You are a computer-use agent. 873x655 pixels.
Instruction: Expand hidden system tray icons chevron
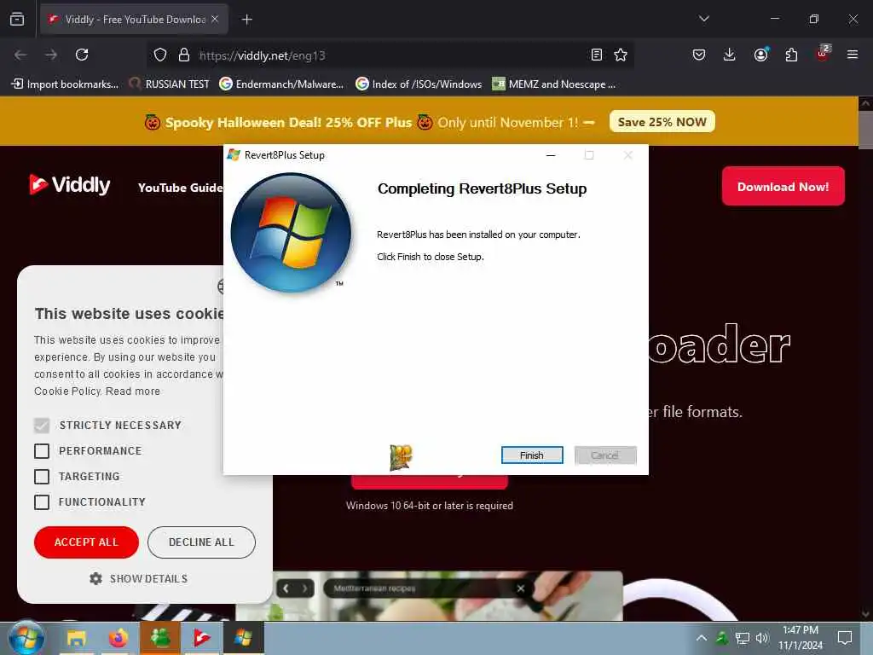coord(702,638)
